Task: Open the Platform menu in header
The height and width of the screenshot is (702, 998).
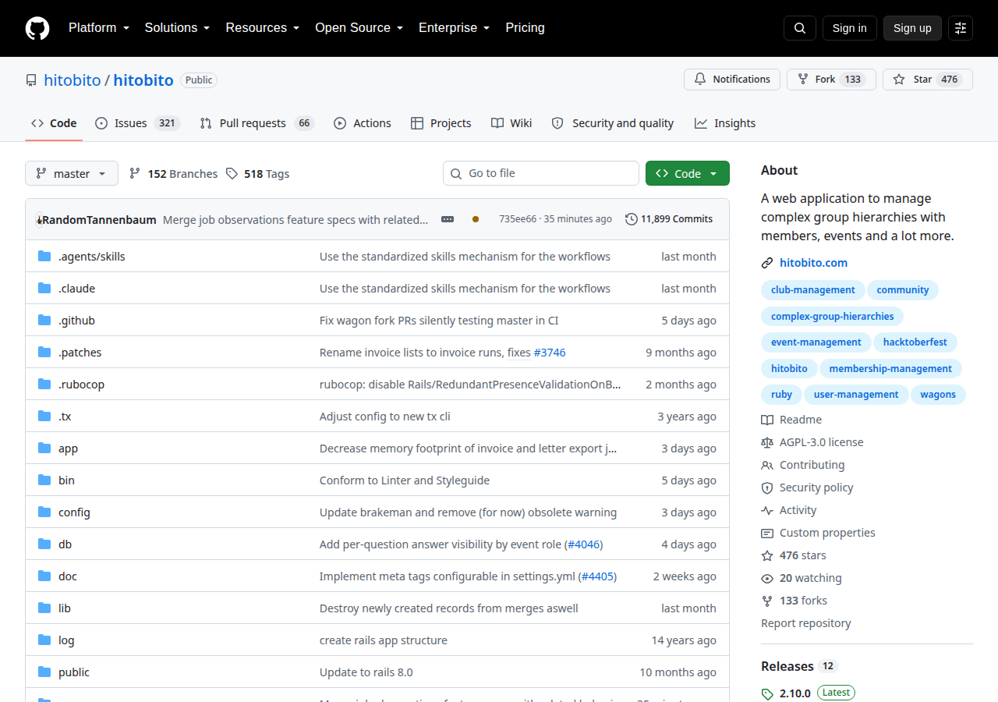Action: (x=98, y=28)
